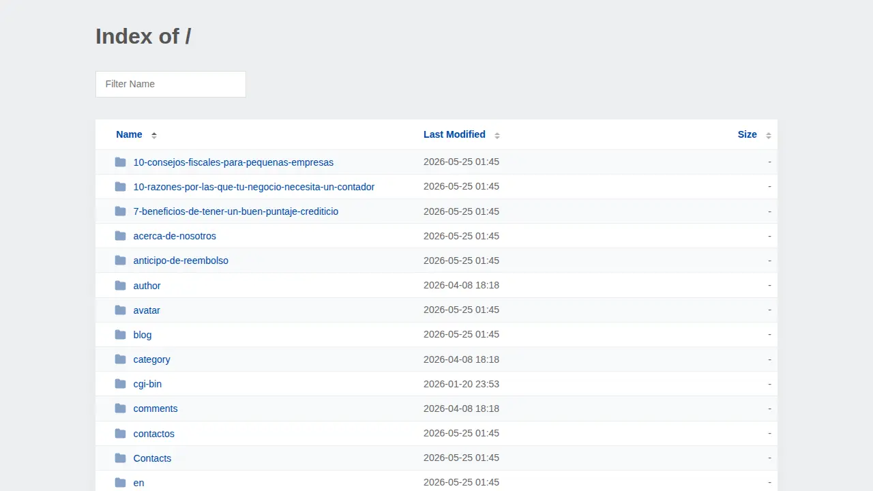Click folder icon beside author

point(121,286)
